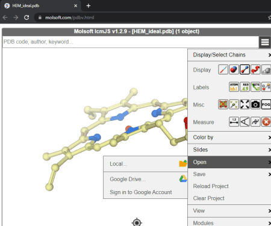Select the angle measure tool

pyautogui.click(x=245, y=122)
